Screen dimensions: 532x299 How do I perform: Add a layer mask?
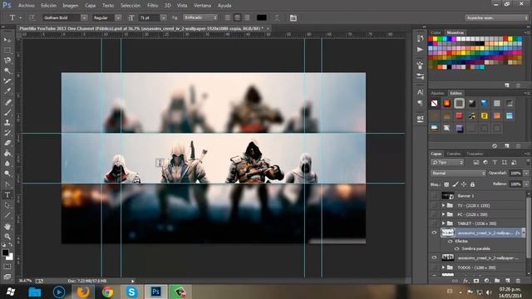pos(476,281)
